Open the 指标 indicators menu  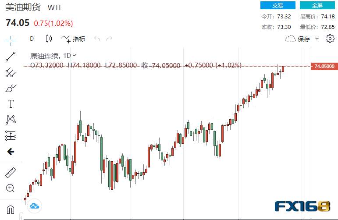pyautogui.click(x=73, y=39)
